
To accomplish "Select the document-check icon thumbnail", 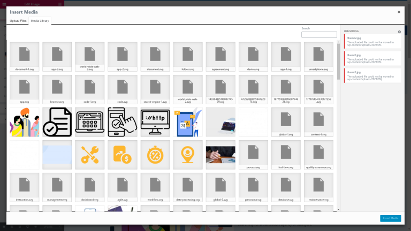I will coord(57,122).
